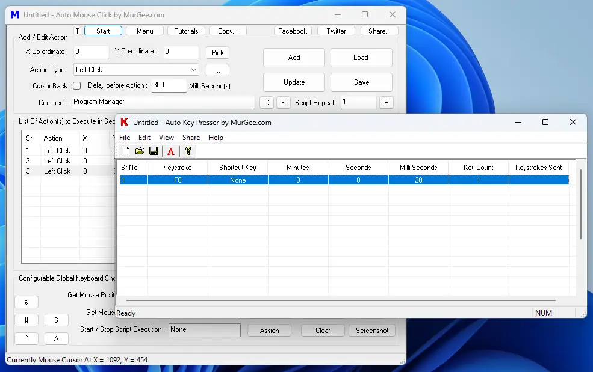Open File menu in Auto Key Presser
Image resolution: width=593 pixels, height=372 pixels.
pyautogui.click(x=125, y=138)
